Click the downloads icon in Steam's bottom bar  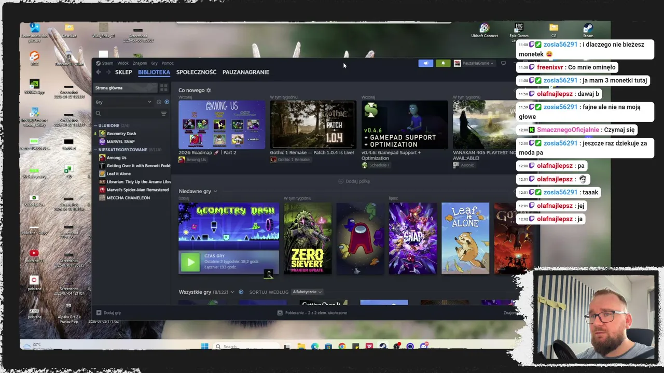coord(280,313)
